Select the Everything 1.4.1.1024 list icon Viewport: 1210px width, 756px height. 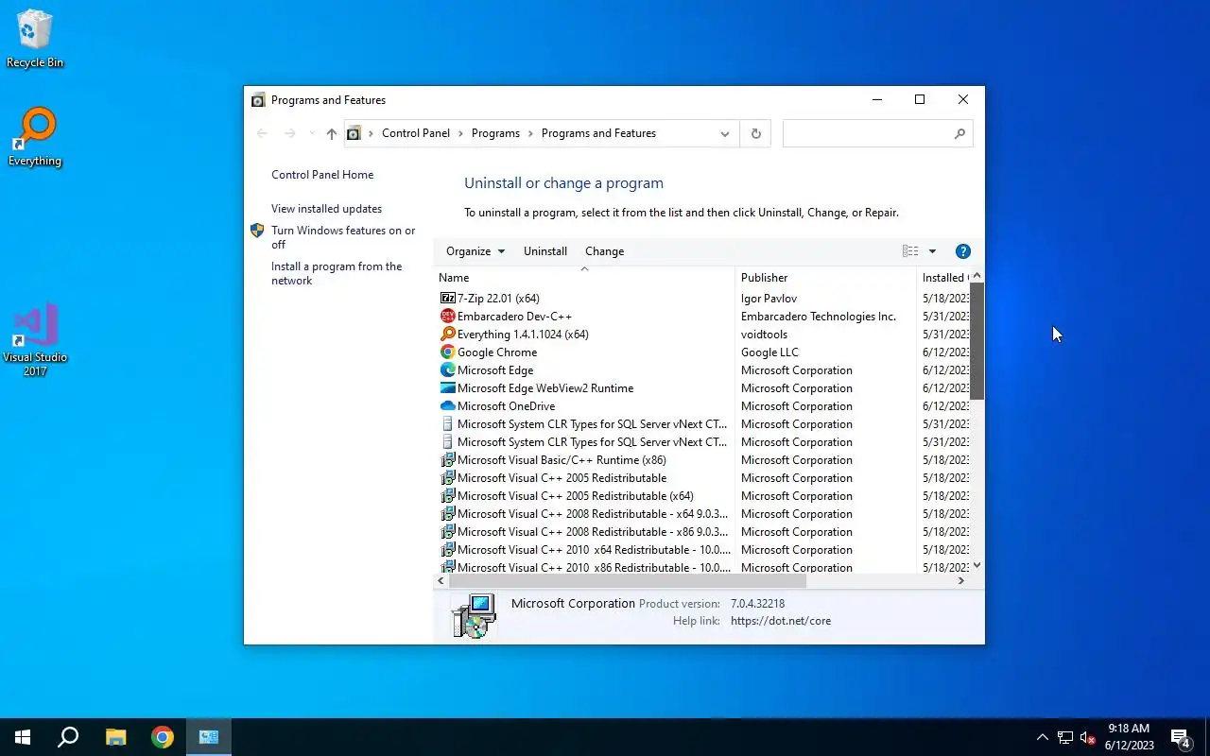[x=448, y=335]
